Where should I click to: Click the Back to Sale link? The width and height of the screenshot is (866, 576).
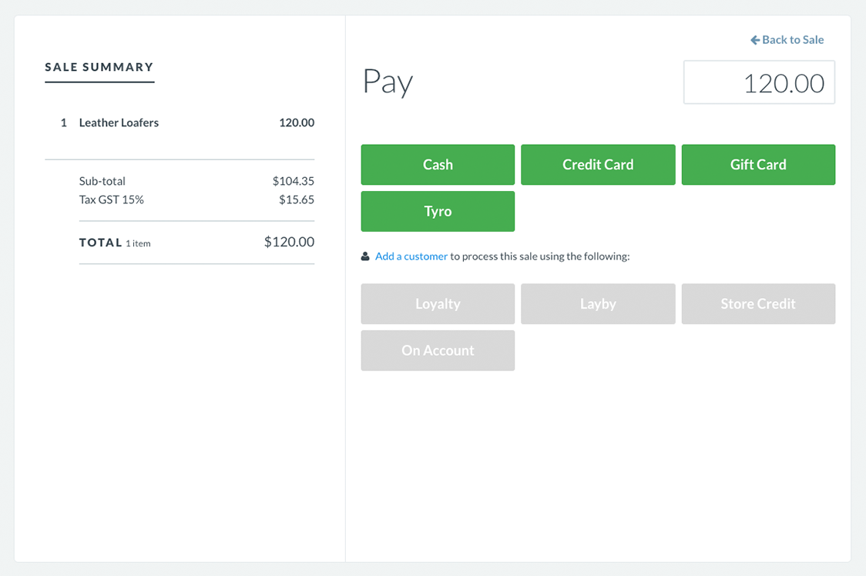[x=787, y=40]
